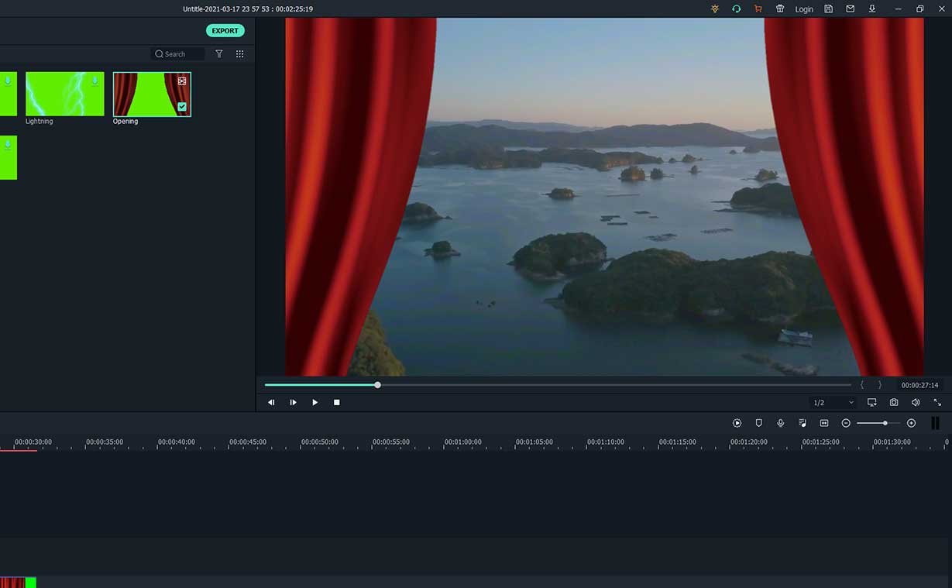Click the light bulb tips icon

click(715, 9)
